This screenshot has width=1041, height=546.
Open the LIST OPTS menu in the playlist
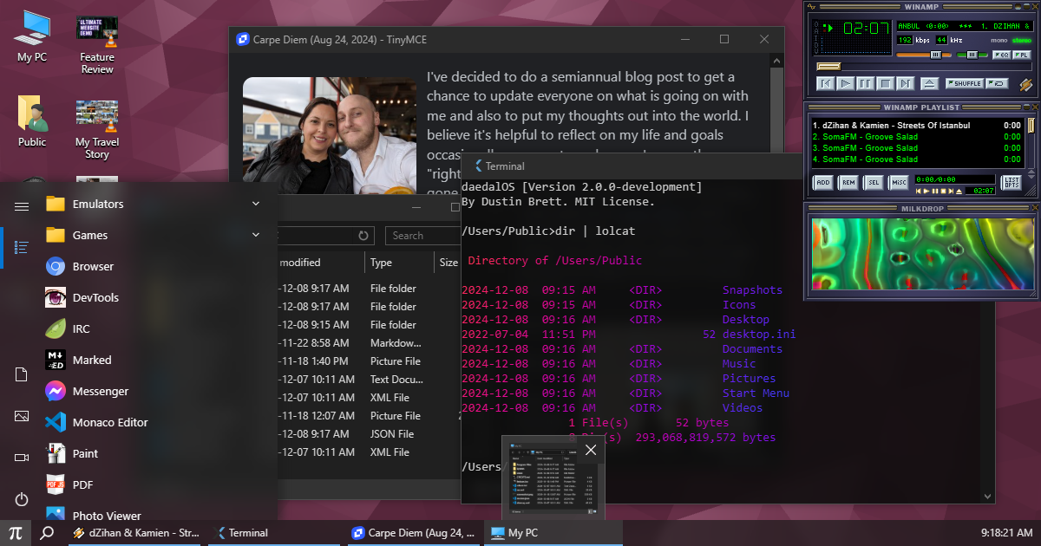pyautogui.click(x=1012, y=182)
